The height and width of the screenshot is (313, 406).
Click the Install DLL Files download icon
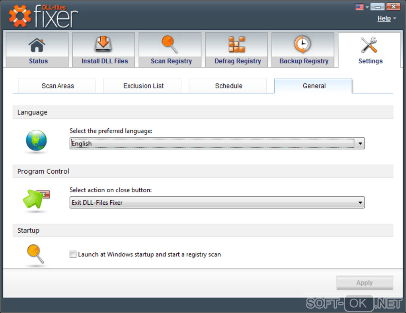[x=103, y=44]
